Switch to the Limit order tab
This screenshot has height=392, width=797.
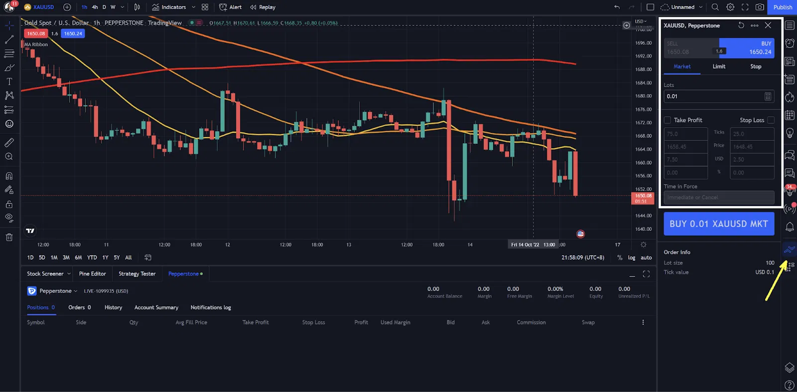tap(719, 67)
